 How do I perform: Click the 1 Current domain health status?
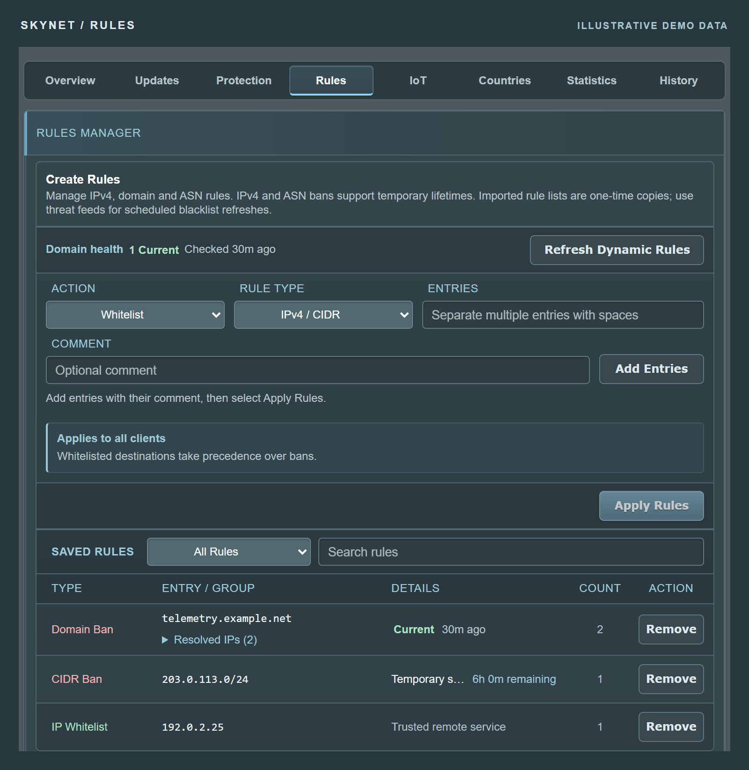pos(154,250)
